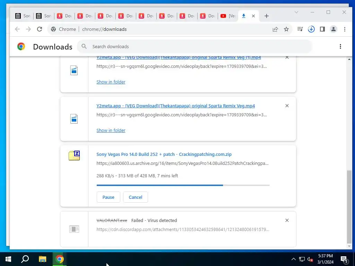The height and width of the screenshot is (266, 355).
Task: Open Y2meta.app Sparta Remix Veg (1).mp4 link
Action: coord(179,57)
